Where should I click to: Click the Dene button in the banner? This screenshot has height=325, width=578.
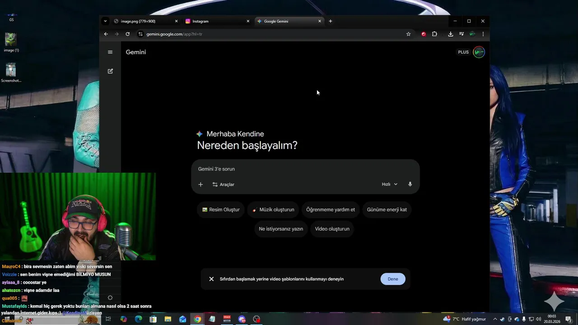click(393, 279)
